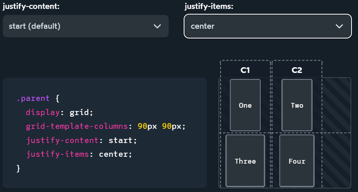The height and width of the screenshot is (192, 358).
Task: Click the "justify-items: center;" code line
Action: [79, 154]
